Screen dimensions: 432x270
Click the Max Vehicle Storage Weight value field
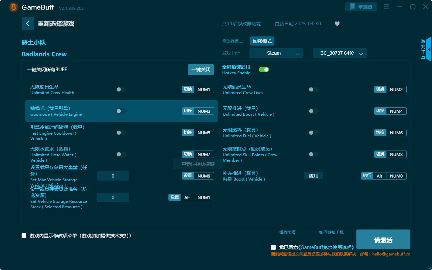click(x=113, y=175)
